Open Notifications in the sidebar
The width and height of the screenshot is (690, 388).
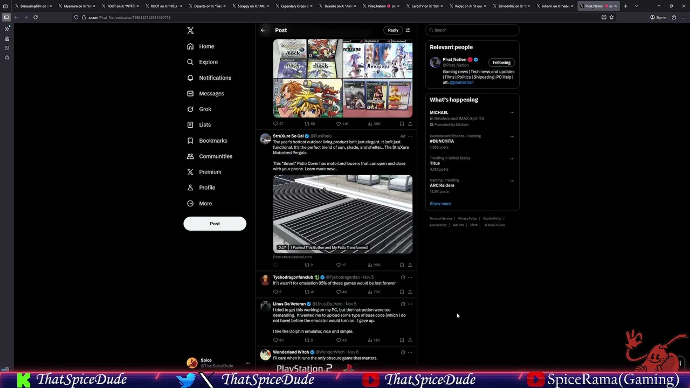pyautogui.click(x=209, y=78)
